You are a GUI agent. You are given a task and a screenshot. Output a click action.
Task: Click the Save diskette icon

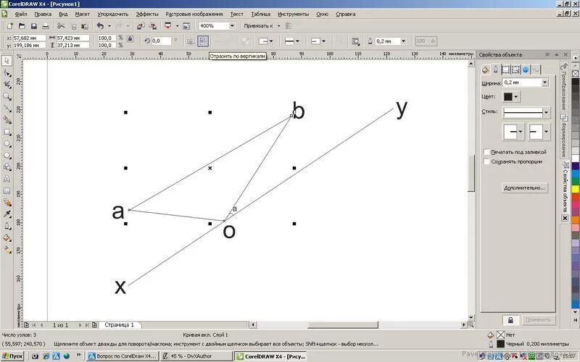tap(33, 26)
